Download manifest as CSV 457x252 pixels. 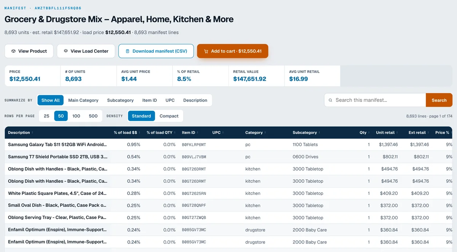coord(156,51)
